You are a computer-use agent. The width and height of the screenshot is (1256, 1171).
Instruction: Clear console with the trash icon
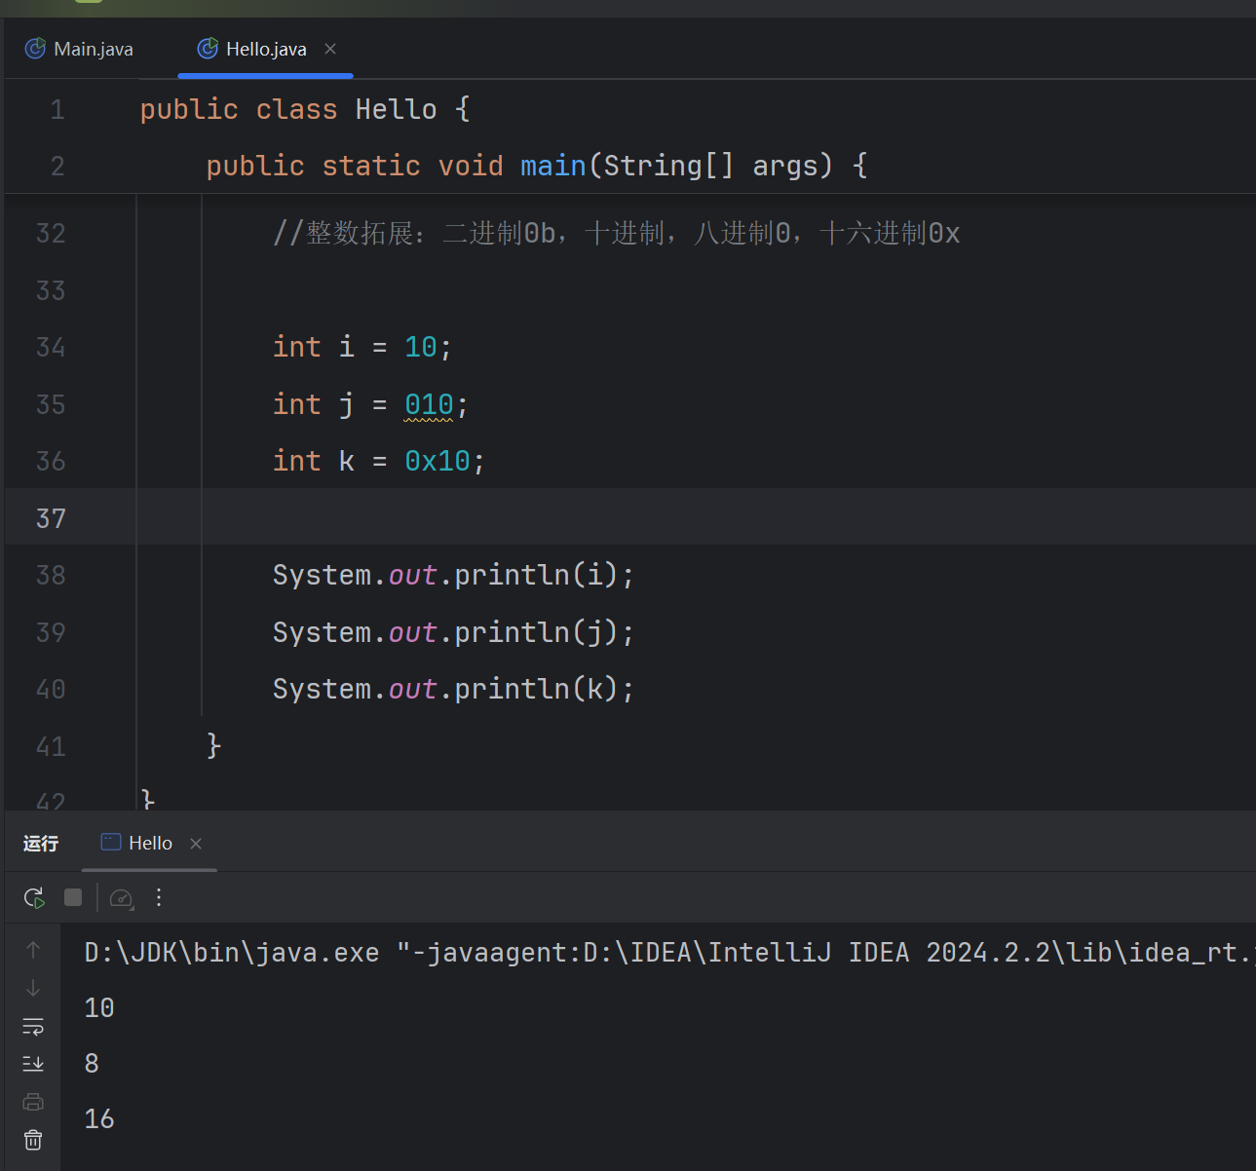click(x=33, y=1140)
